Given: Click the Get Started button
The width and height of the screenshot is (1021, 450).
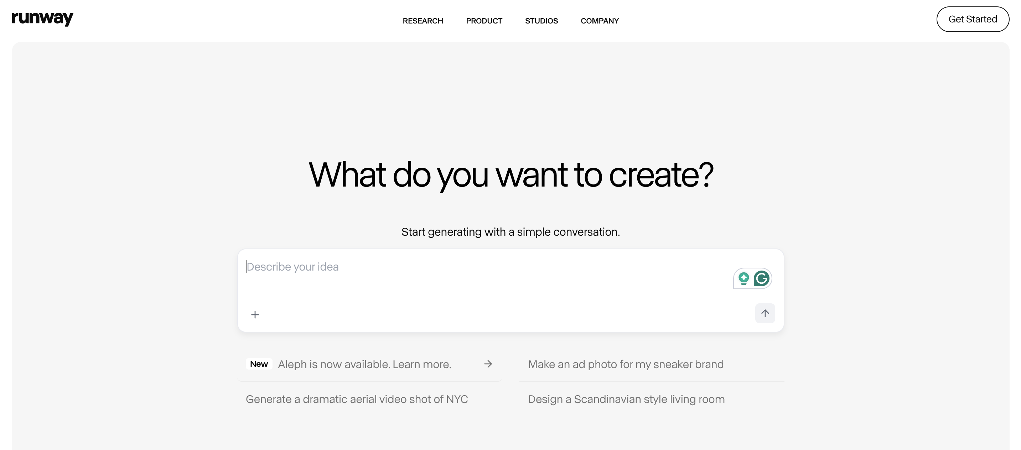Looking at the screenshot, I should (972, 19).
